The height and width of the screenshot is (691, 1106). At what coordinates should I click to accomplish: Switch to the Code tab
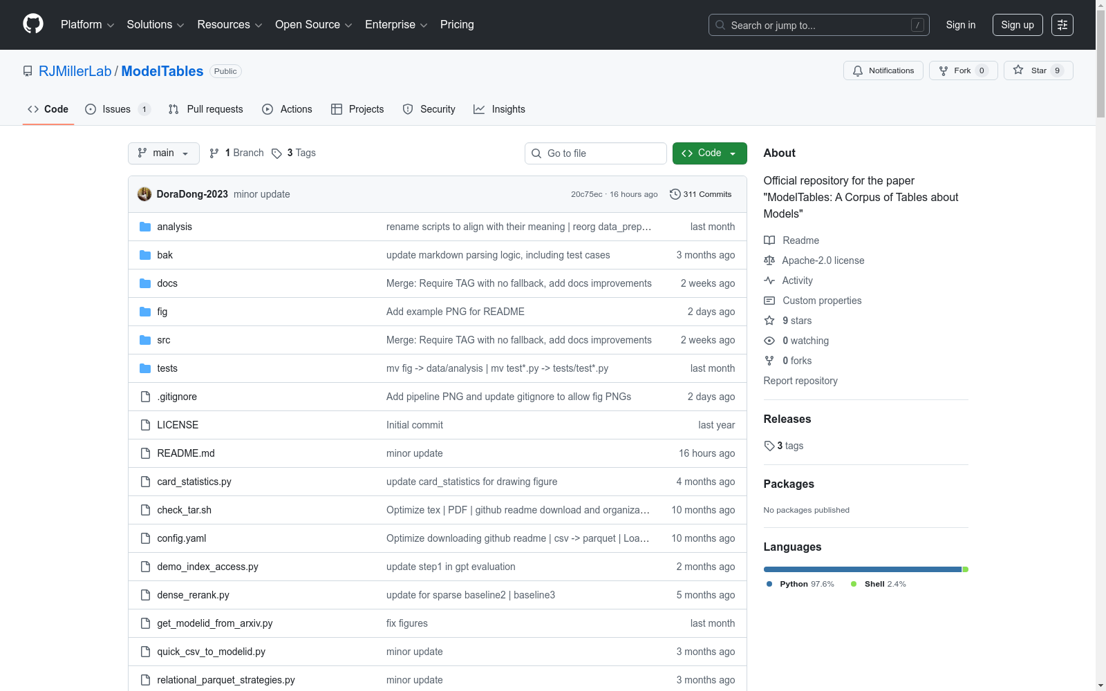(x=48, y=109)
